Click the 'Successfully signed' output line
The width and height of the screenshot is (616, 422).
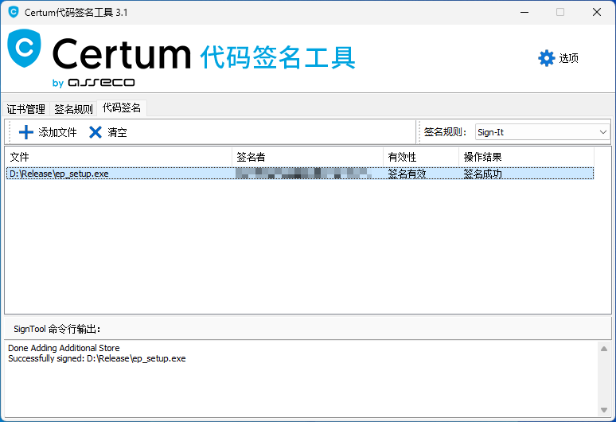[96, 358]
